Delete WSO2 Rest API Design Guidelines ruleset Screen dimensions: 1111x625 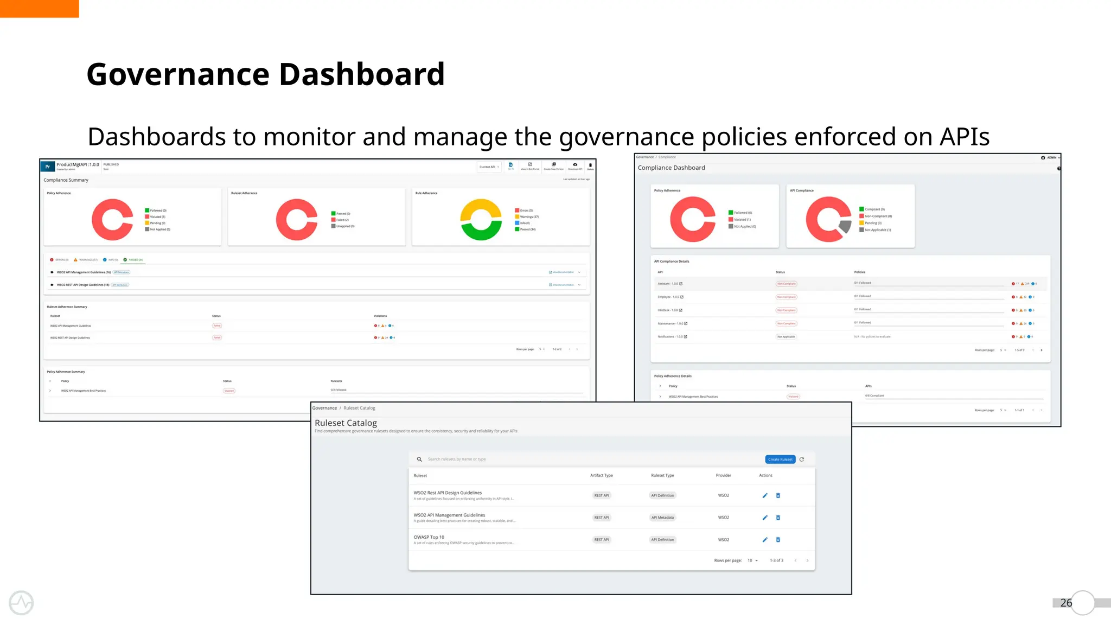[x=778, y=495]
